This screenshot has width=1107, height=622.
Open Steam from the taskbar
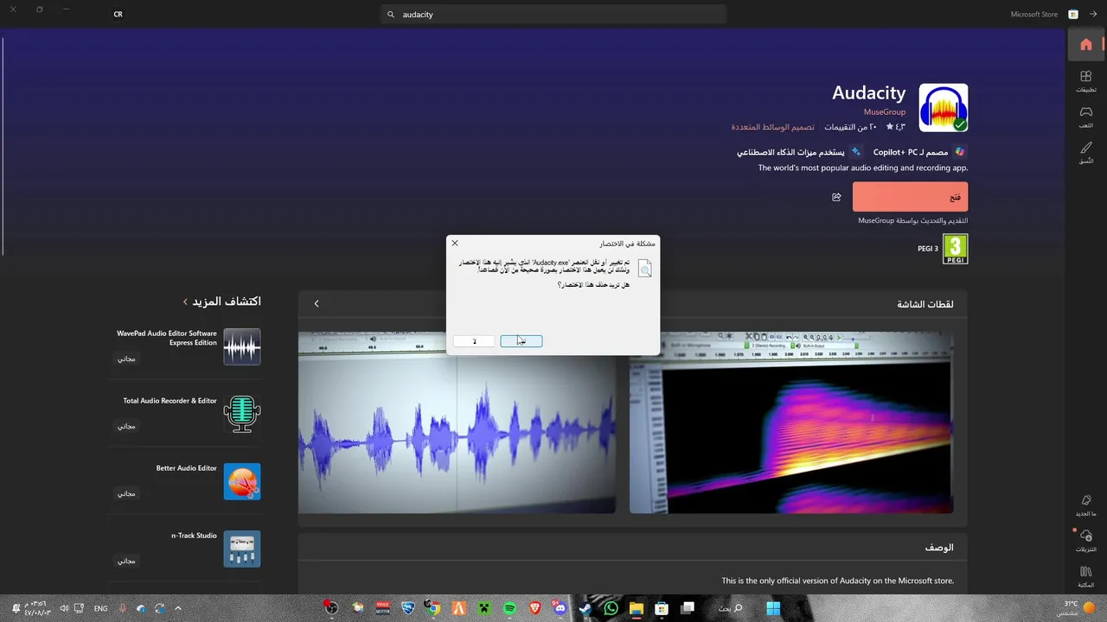(x=585, y=608)
